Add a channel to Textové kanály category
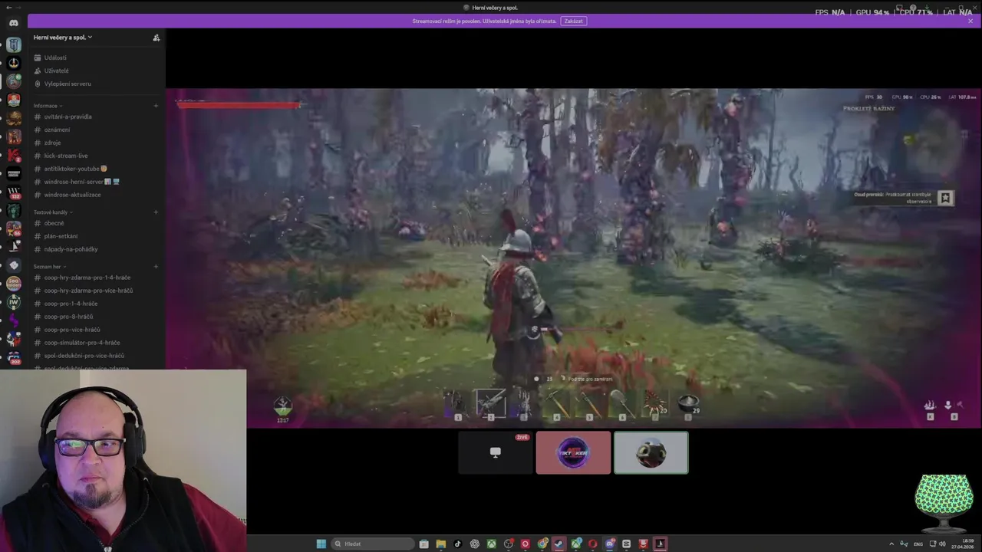The width and height of the screenshot is (982, 552). (x=156, y=212)
